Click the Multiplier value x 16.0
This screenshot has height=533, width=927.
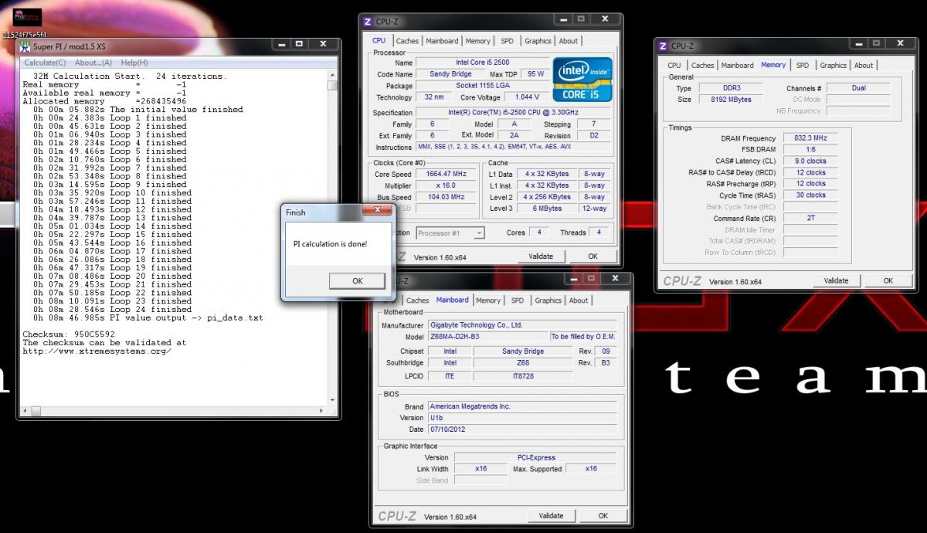(445, 185)
